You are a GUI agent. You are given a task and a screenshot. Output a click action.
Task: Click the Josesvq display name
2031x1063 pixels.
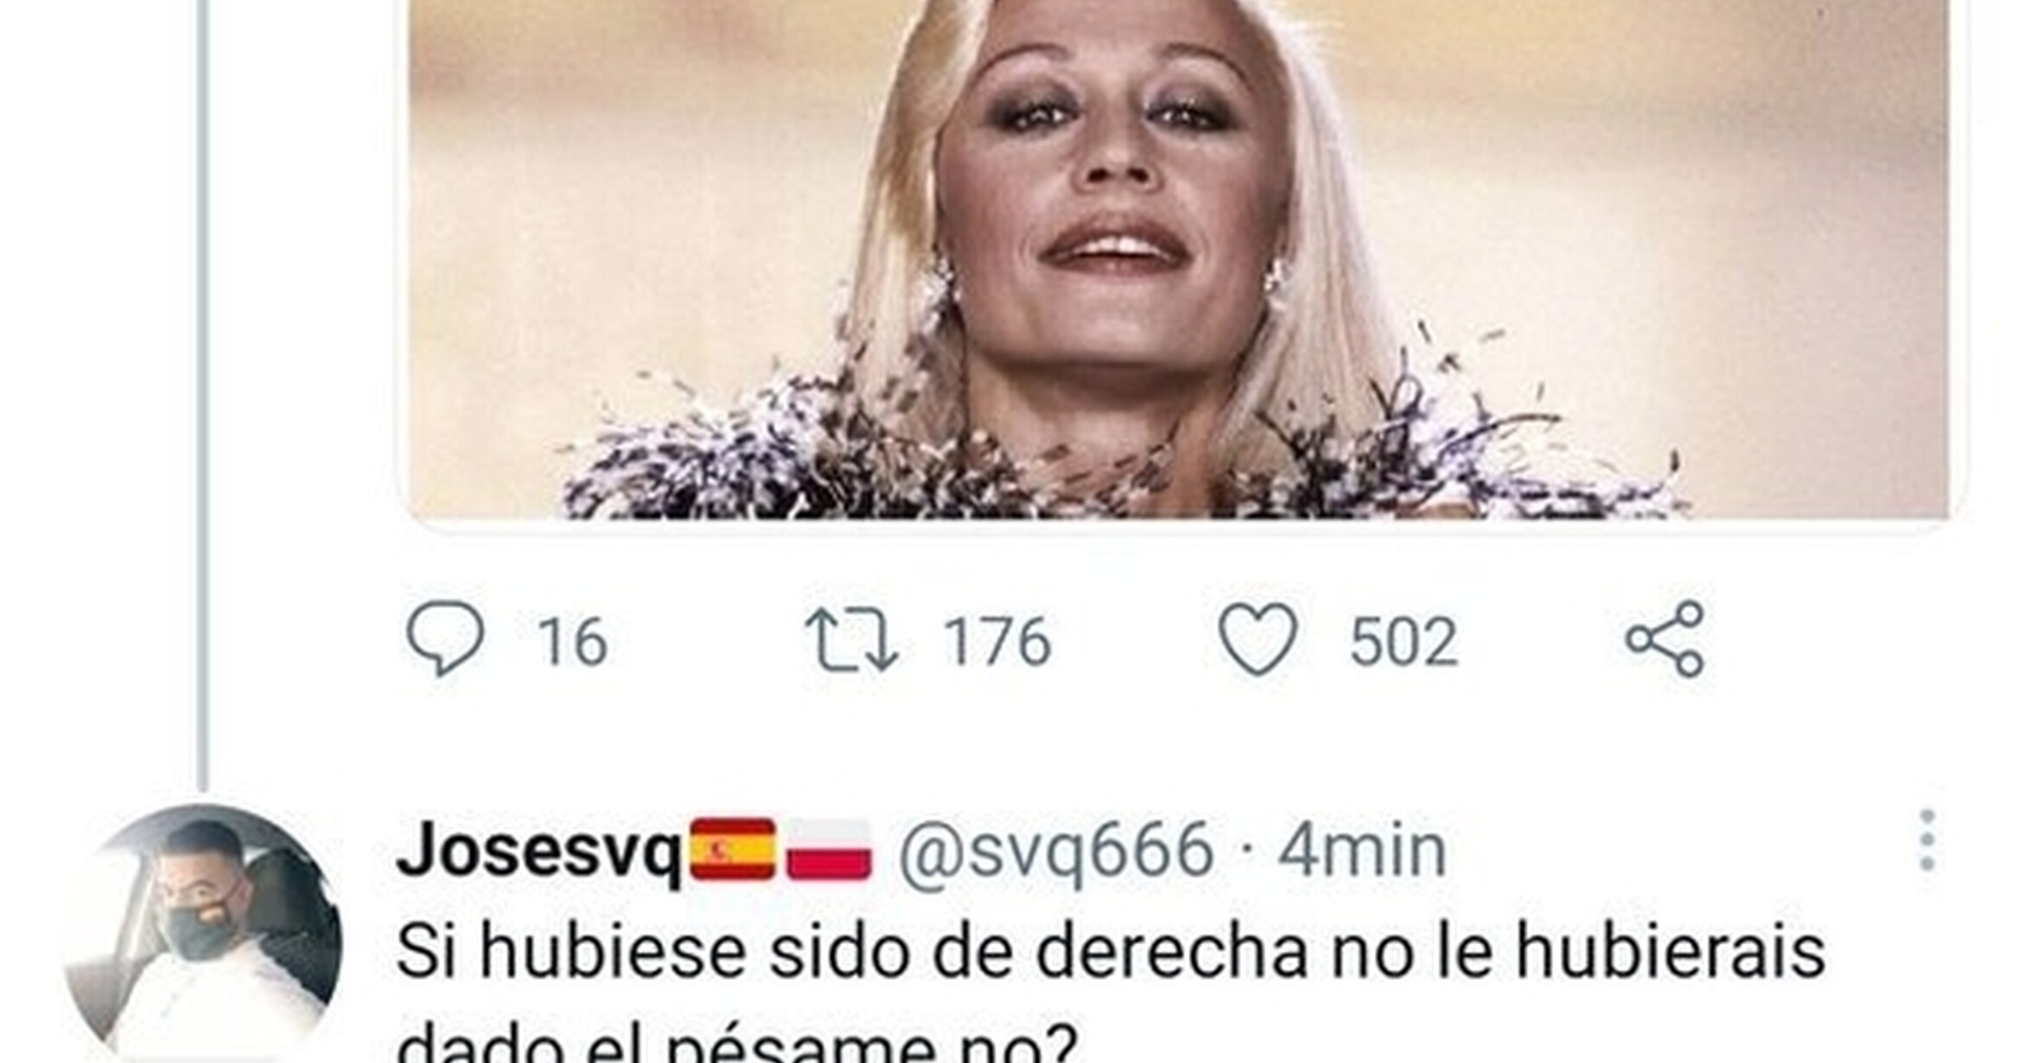click(539, 850)
